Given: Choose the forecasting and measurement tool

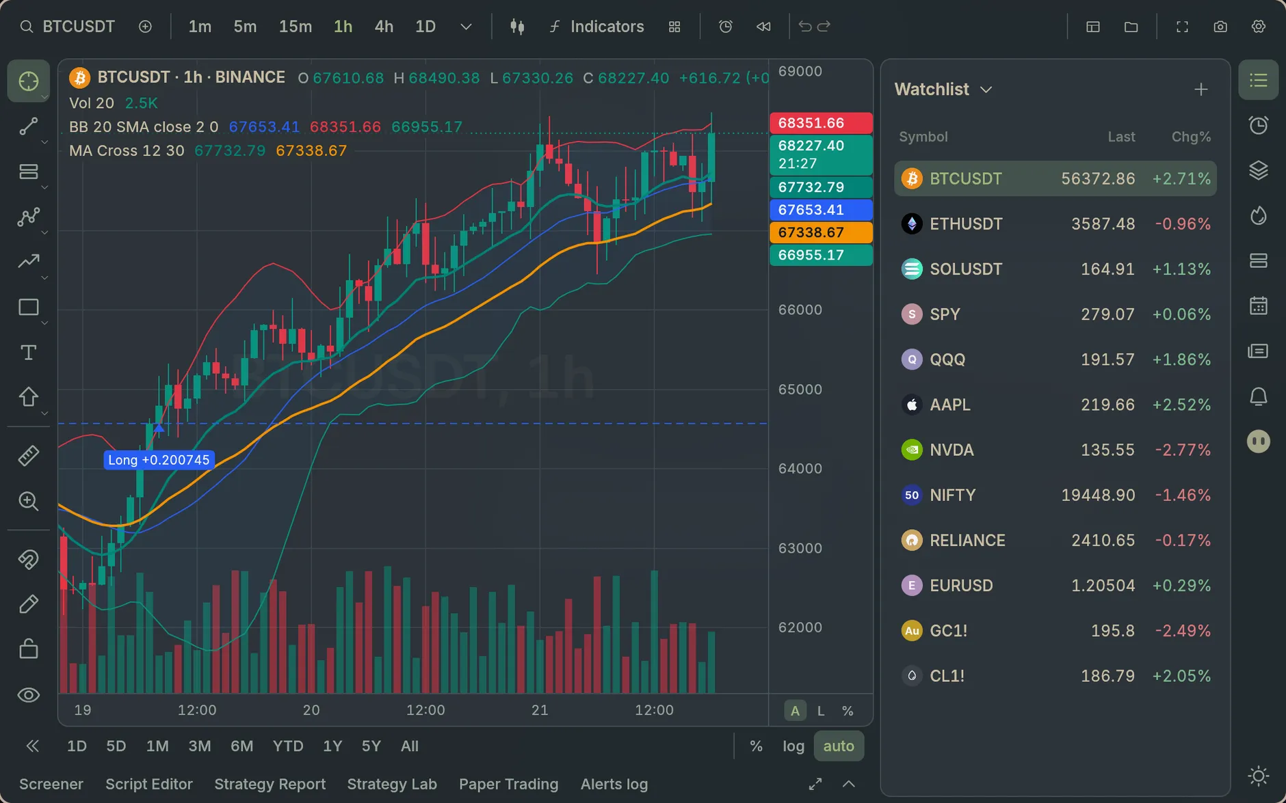Looking at the screenshot, I should click(x=29, y=262).
